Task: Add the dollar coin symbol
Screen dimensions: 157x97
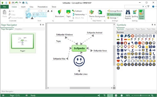Action: (150, 43)
